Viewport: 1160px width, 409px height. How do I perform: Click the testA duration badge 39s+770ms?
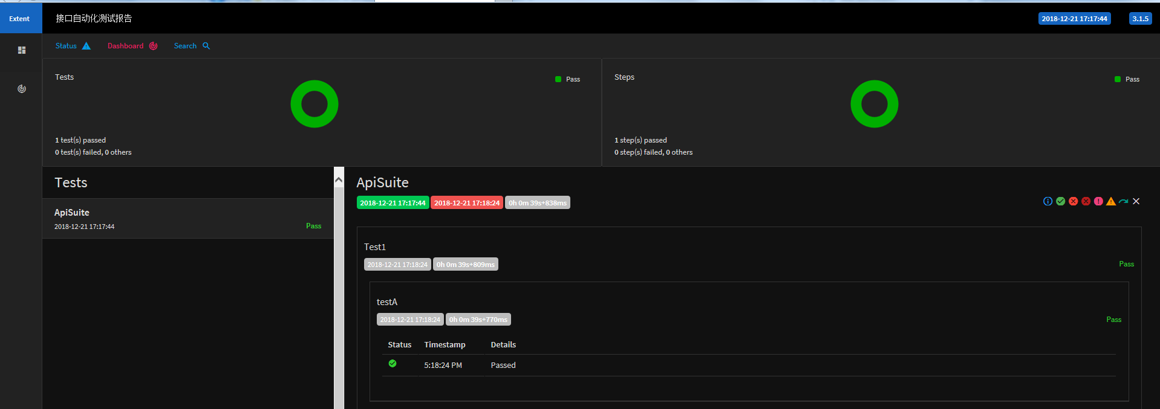click(x=478, y=320)
